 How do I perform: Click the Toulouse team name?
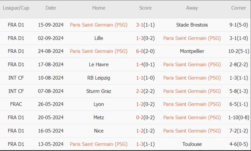pos(192,144)
